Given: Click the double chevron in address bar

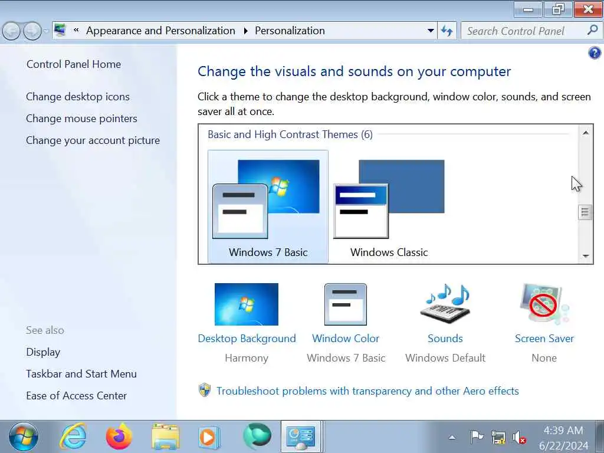Looking at the screenshot, I should pyautogui.click(x=76, y=30).
